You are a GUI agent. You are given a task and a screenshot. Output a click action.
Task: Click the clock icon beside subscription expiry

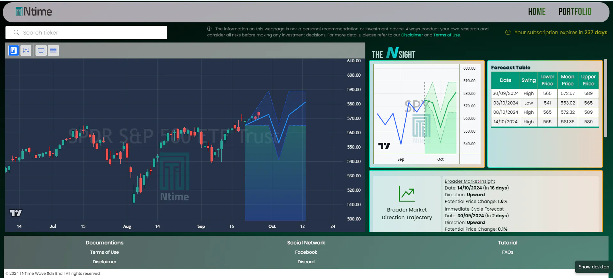(x=508, y=32)
